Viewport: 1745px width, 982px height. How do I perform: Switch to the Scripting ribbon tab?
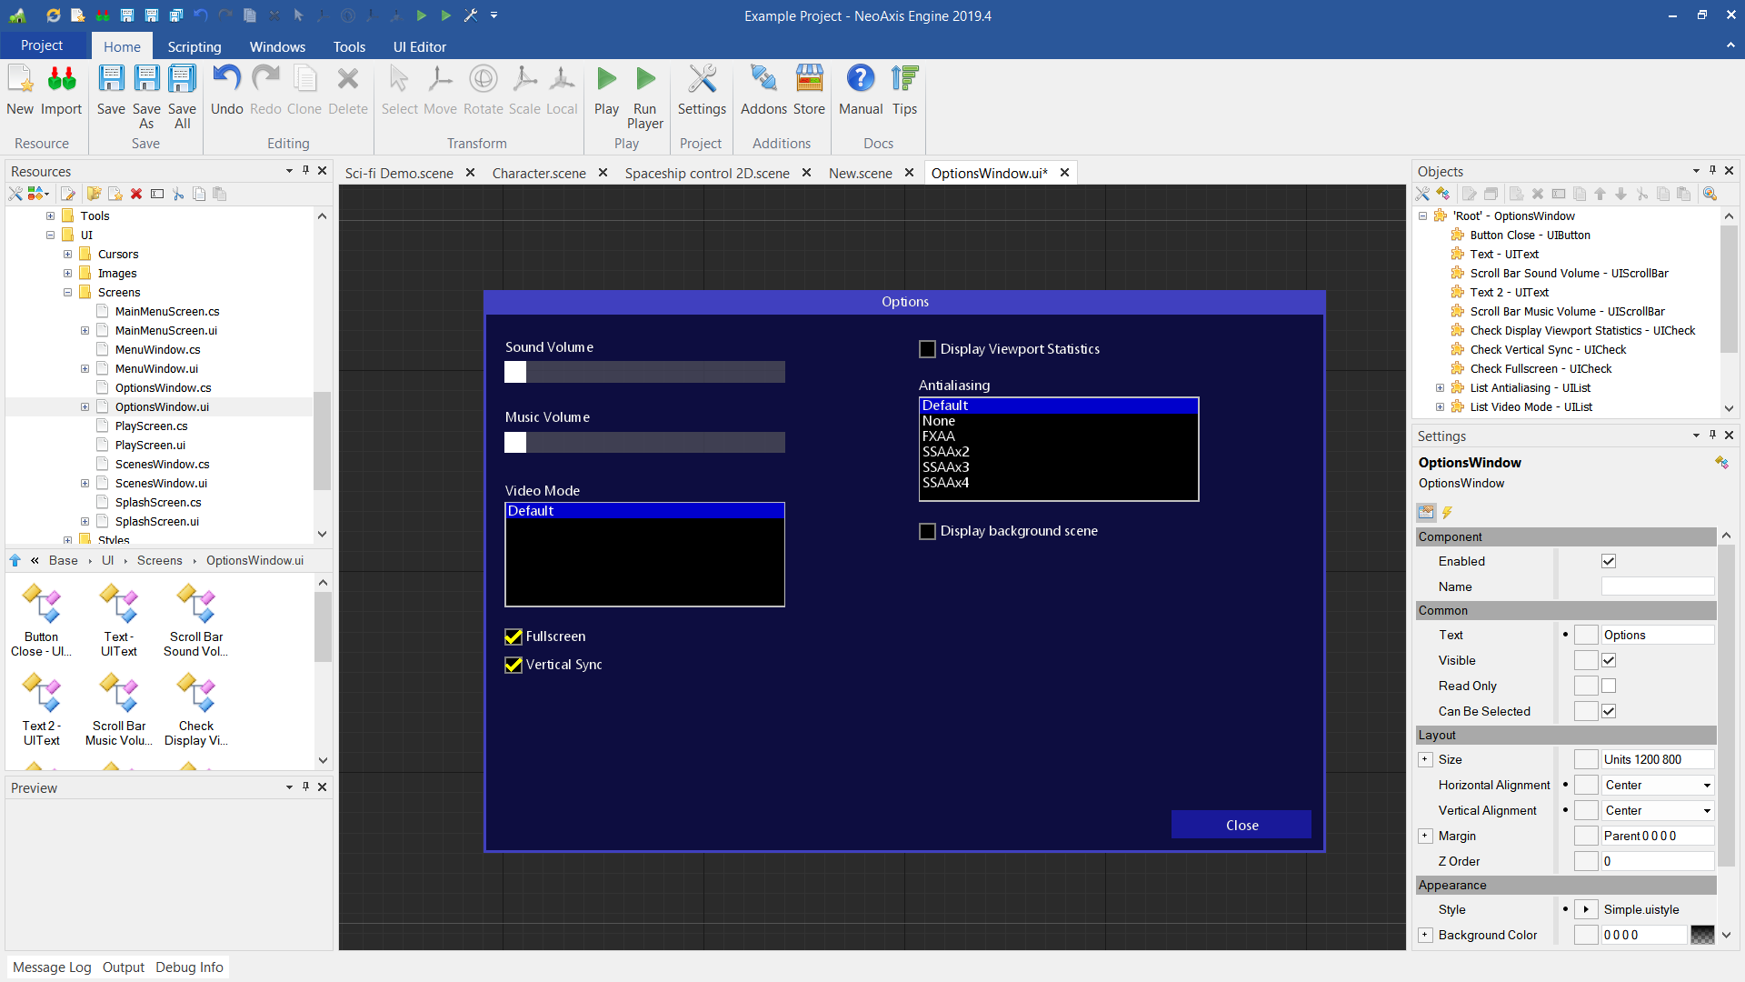pyautogui.click(x=194, y=46)
